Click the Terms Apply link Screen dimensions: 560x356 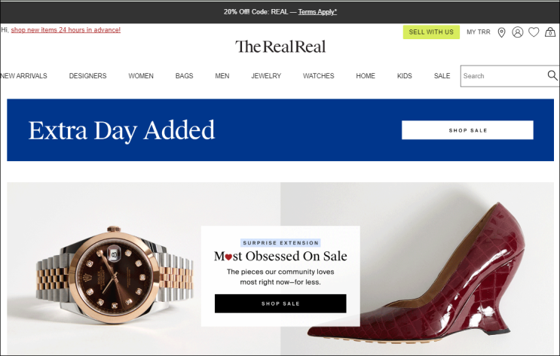[317, 12]
